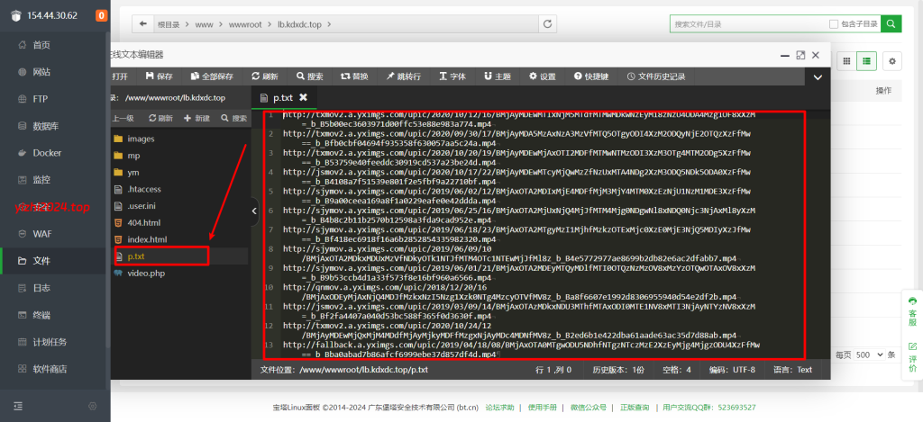Open the 每页 500 dropdown
The image size is (923, 422).
coord(870,355)
